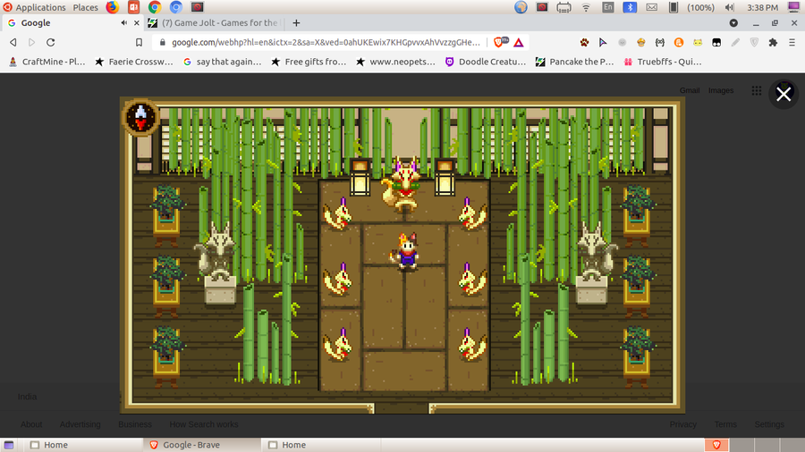The height and width of the screenshot is (452, 805).
Task: Open the Wi-Fi network indicator
Action: point(586,7)
